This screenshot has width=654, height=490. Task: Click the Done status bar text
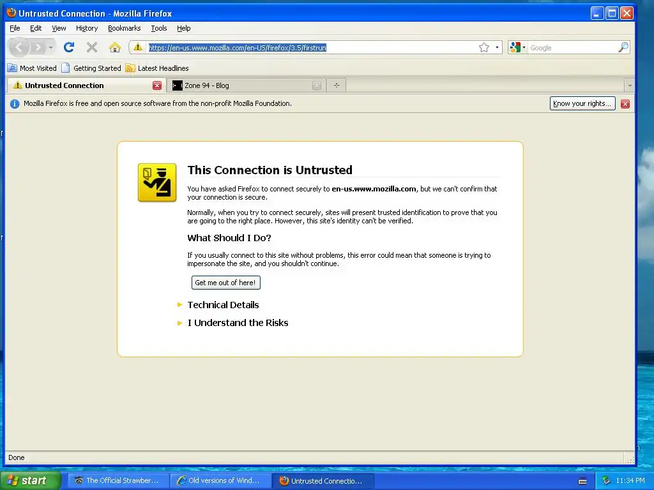pyautogui.click(x=16, y=457)
